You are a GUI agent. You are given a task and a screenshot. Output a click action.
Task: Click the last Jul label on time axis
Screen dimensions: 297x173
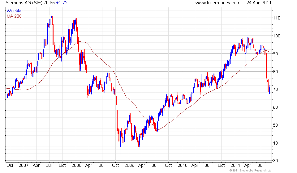coord(260,165)
